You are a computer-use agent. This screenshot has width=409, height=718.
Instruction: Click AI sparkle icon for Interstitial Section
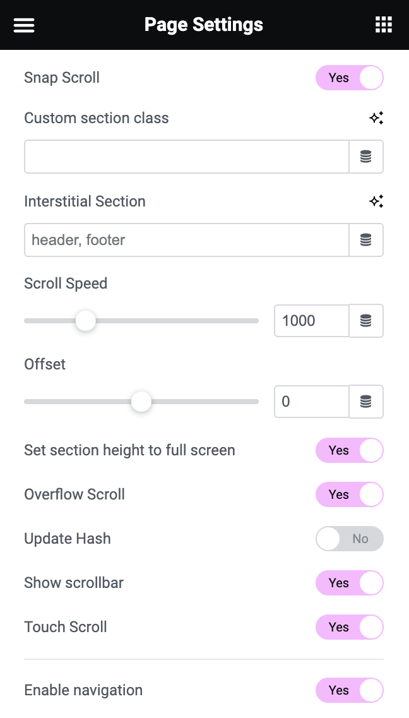coord(376,201)
